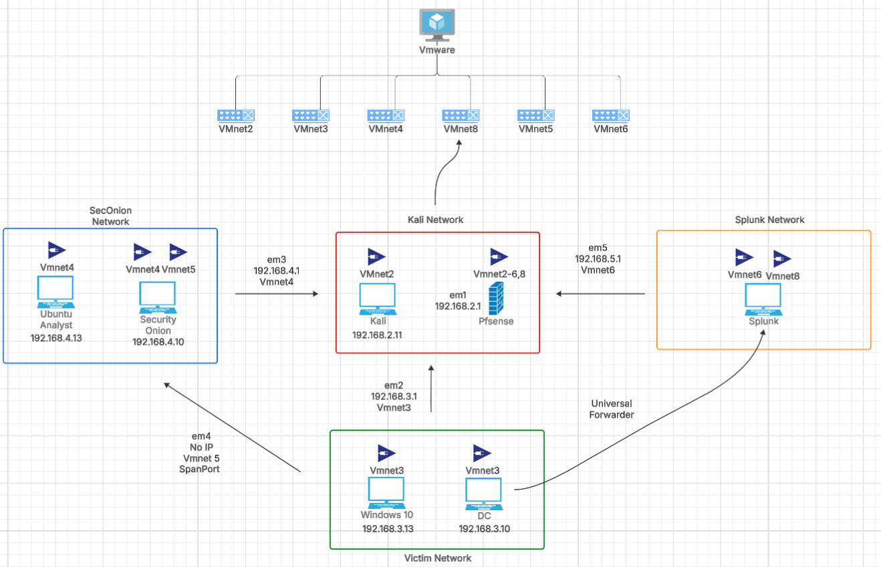Screen dimensions: 881x567
Task: Click the "Universal Forwarder" label
Action: coord(612,409)
